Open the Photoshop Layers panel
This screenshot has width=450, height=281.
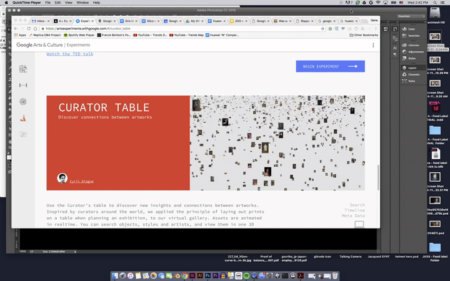[411, 67]
